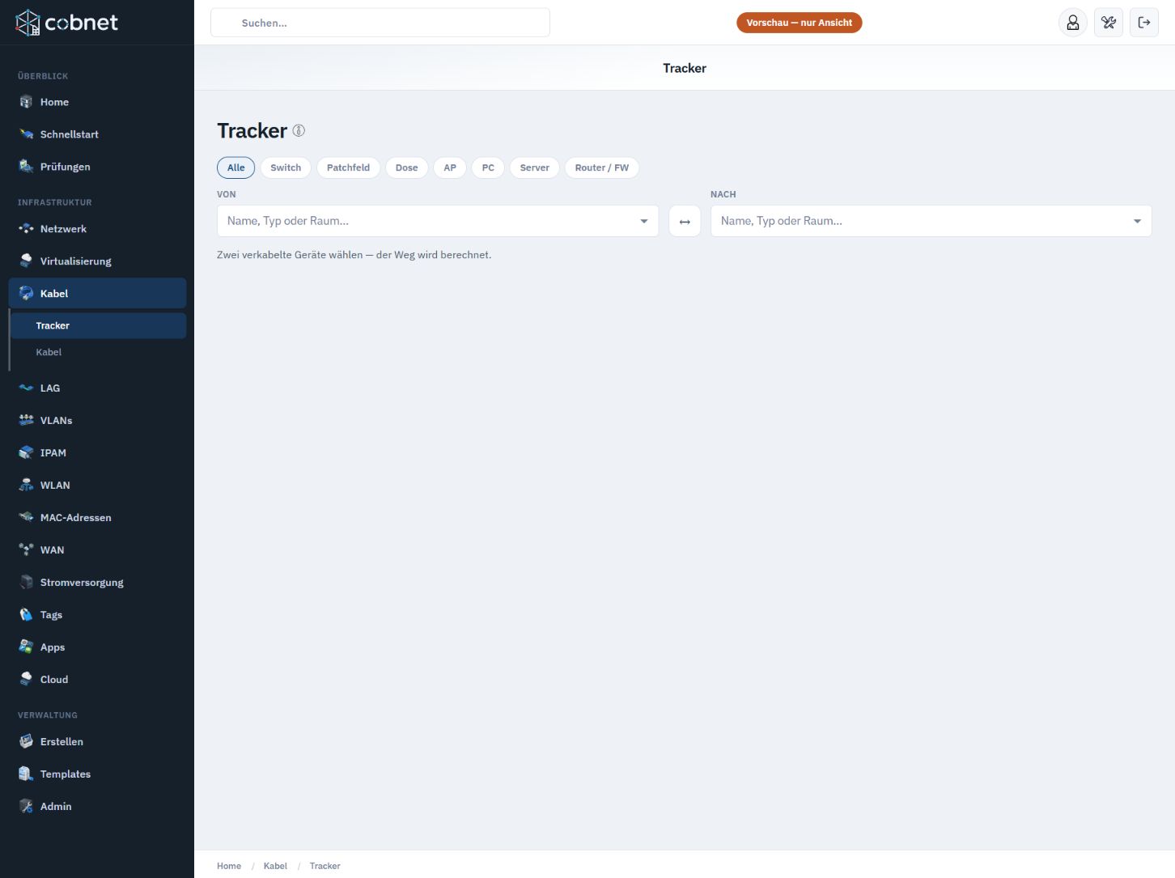Navigate to WLAN

[x=97, y=486]
